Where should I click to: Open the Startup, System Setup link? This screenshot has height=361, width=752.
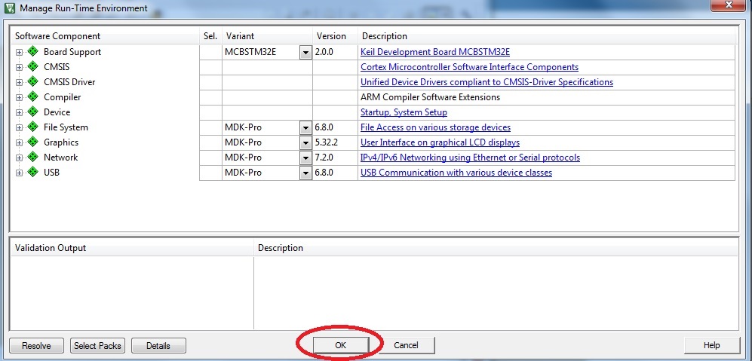coord(404,112)
